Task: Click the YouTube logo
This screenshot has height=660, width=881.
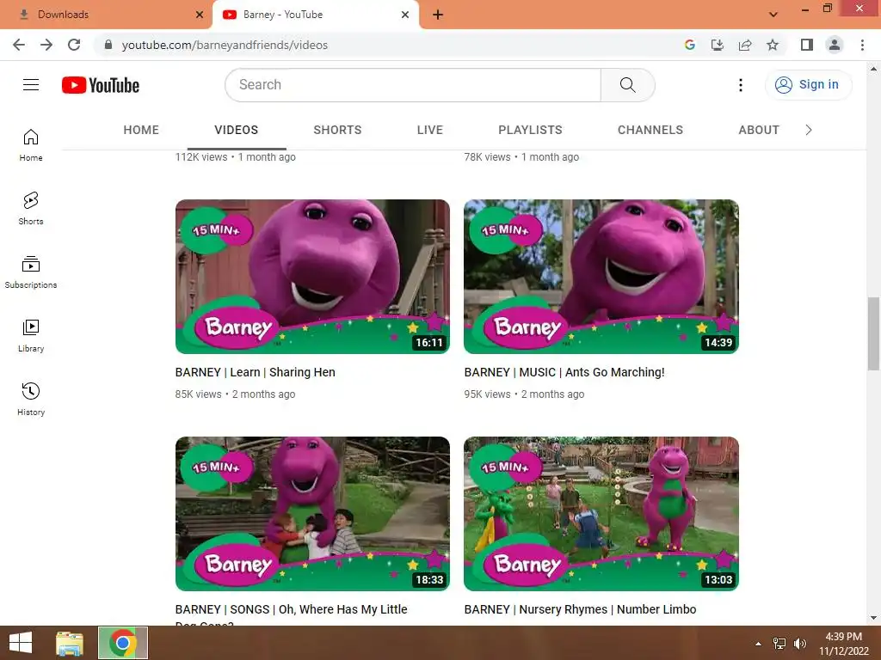Action: click(101, 85)
